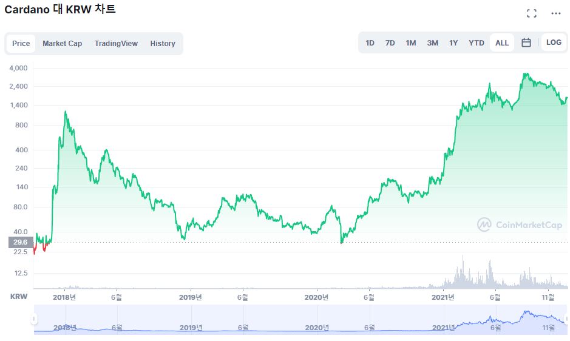The width and height of the screenshot is (570, 341).
Task: Select the 1Y time range
Action: pos(453,43)
